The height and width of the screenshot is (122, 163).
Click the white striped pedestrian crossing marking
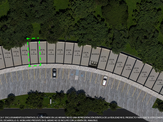(x=76, y=78)
